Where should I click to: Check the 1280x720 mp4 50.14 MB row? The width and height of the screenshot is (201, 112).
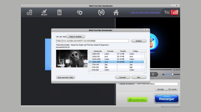coord(90,56)
